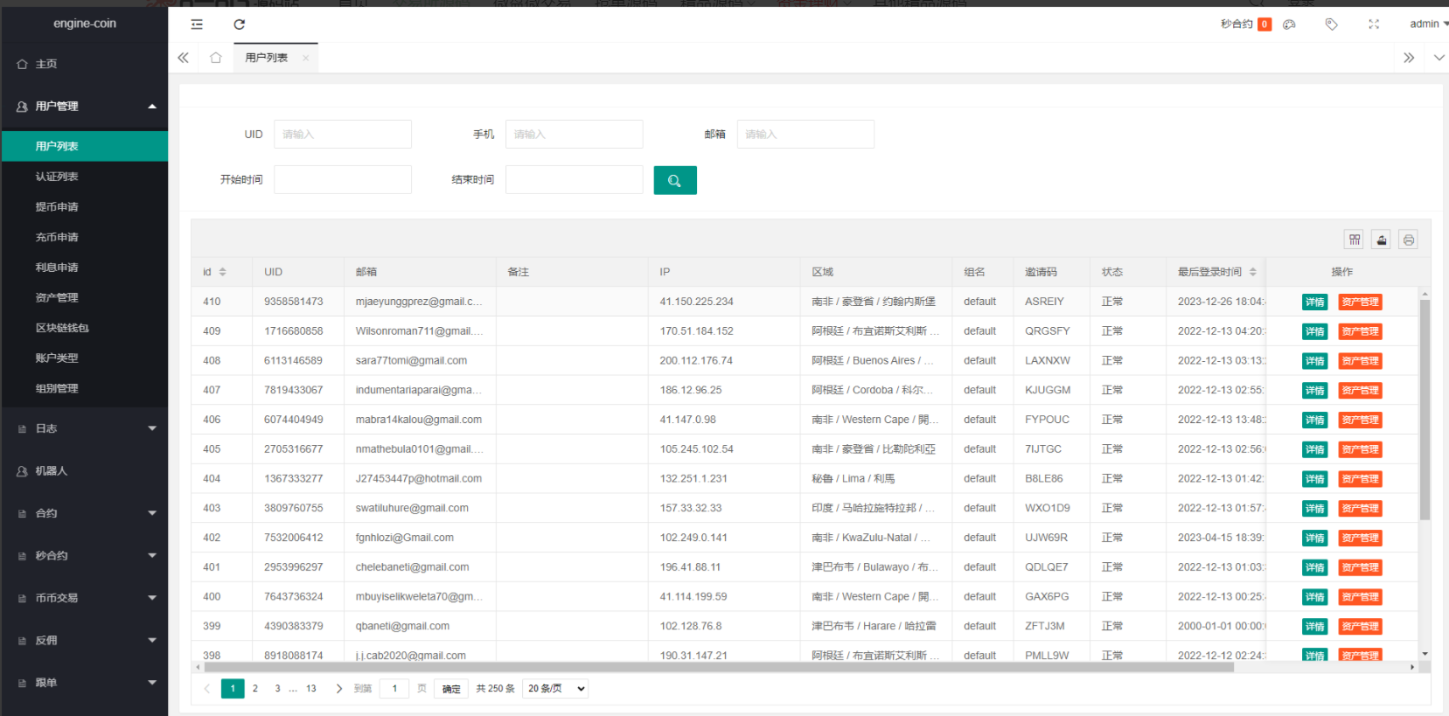This screenshot has width=1449, height=716.
Task: Collapse the 用户管理 sidebar section
Action: pos(85,106)
